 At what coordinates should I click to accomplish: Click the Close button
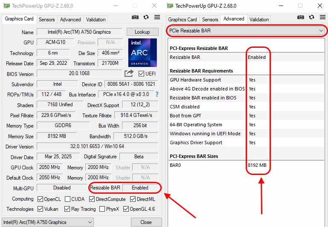pos(146,222)
